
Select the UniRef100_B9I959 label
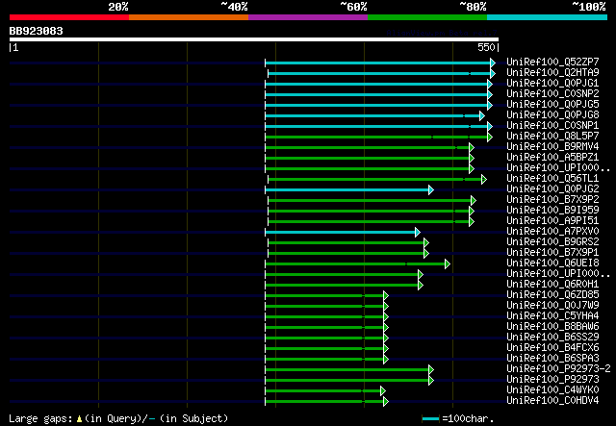(552, 211)
